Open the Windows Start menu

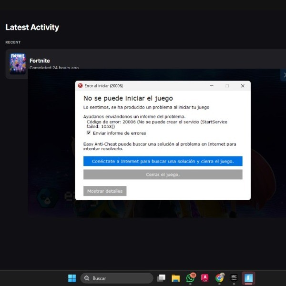click(x=72, y=278)
